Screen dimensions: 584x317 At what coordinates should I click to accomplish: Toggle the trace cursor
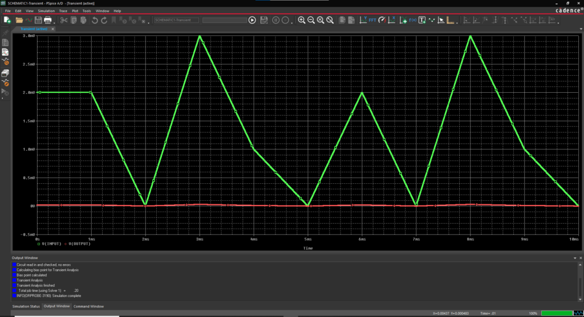441,20
